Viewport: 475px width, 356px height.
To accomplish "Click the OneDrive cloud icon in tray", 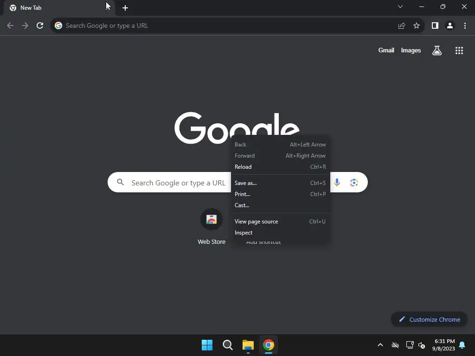I will pos(395,345).
